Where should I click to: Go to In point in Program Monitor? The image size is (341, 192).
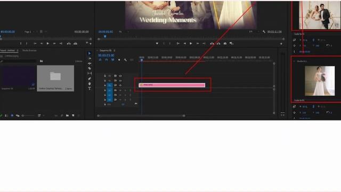point(178,44)
